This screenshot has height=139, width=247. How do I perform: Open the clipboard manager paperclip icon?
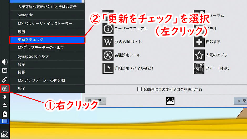[4, 80]
